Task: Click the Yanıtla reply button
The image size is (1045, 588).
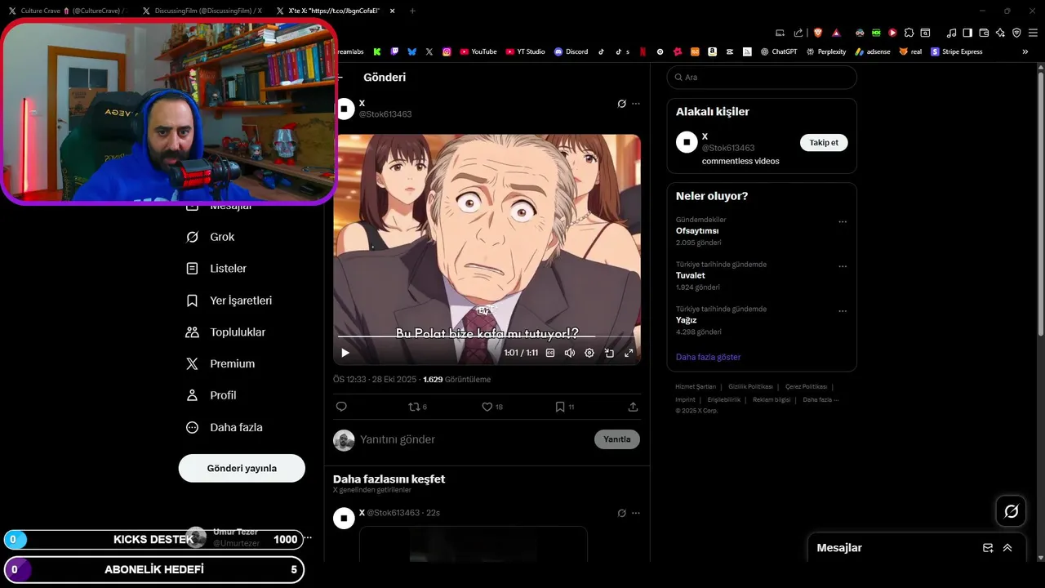Action: pos(617,439)
